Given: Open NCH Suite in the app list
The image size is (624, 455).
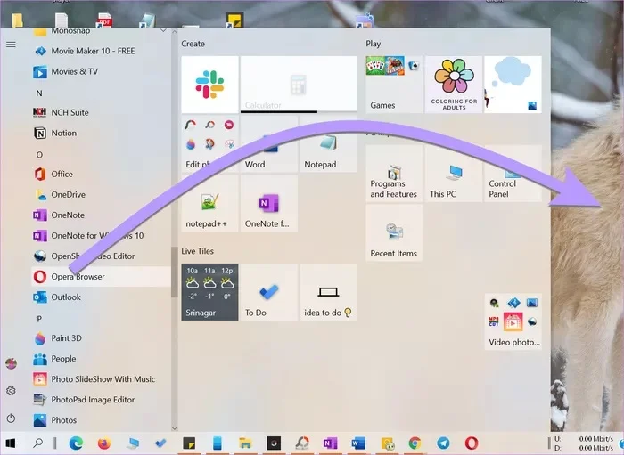Looking at the screenshot, I should tap(101, 112).
